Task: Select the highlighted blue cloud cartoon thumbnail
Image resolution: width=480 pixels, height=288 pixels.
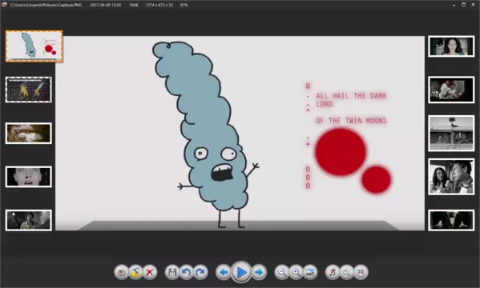Action: (34, 46)
